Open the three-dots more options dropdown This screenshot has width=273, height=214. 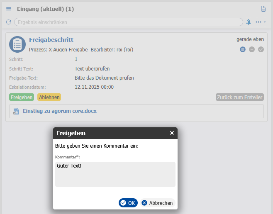(x=261, y=22)
